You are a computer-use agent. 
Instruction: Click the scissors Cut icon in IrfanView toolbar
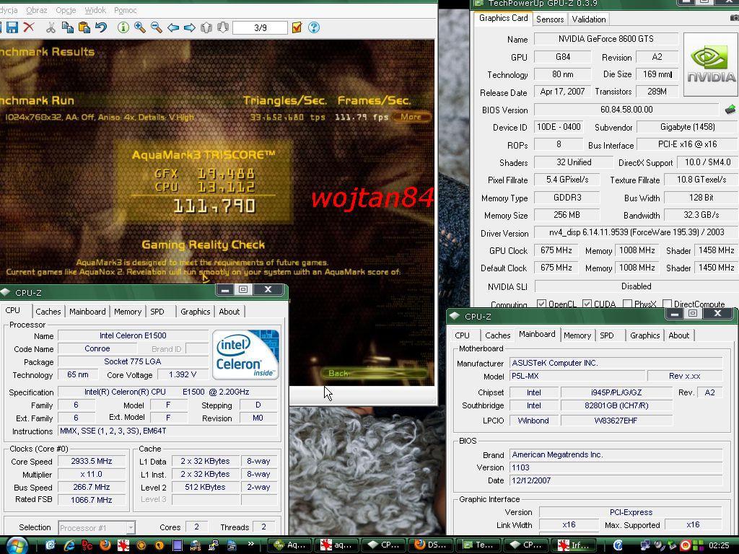(x=51, y=27)
